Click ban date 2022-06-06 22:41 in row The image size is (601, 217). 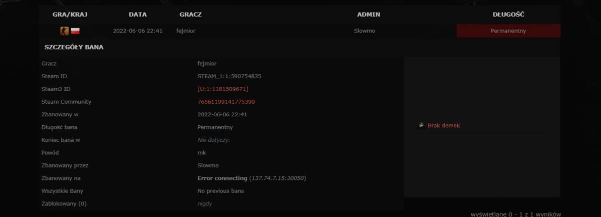[x=138, y=31]
